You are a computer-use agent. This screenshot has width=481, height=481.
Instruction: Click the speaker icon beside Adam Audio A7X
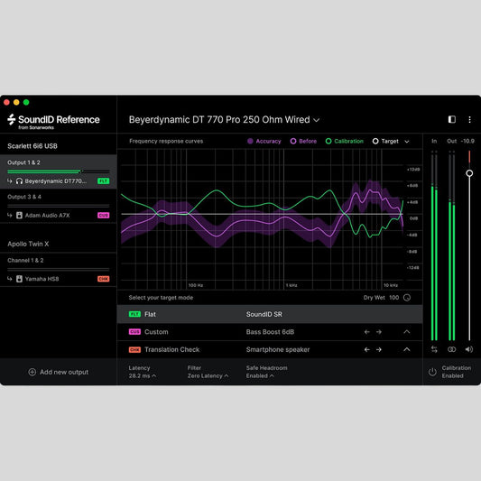click(19, 216)
